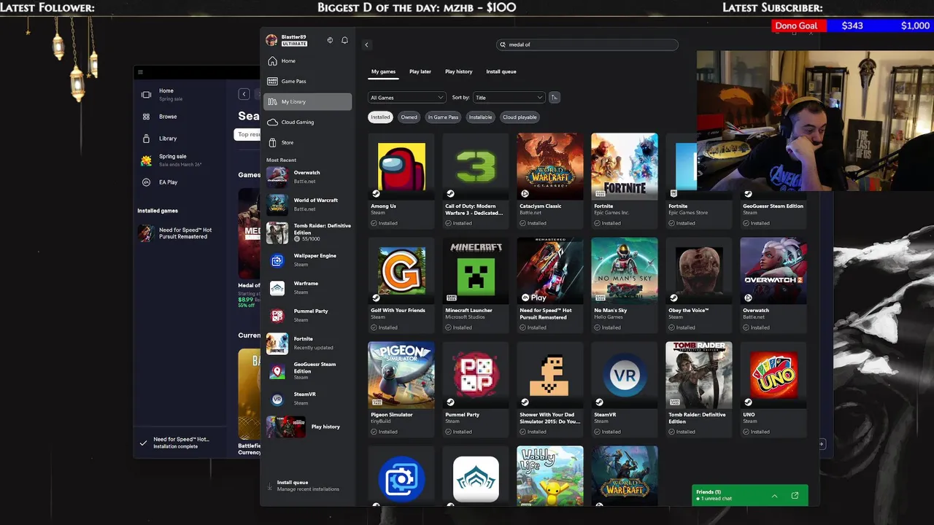Open the Fortnite Epic Games Inc. tile
Screen dimensions: 934x525
click(x=625, y=180)
